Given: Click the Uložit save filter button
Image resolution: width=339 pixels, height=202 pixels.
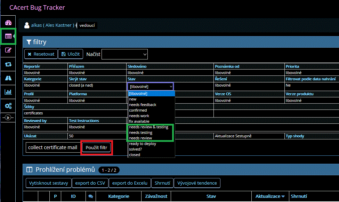Looking at the screenshot, I should coord(71,54).
